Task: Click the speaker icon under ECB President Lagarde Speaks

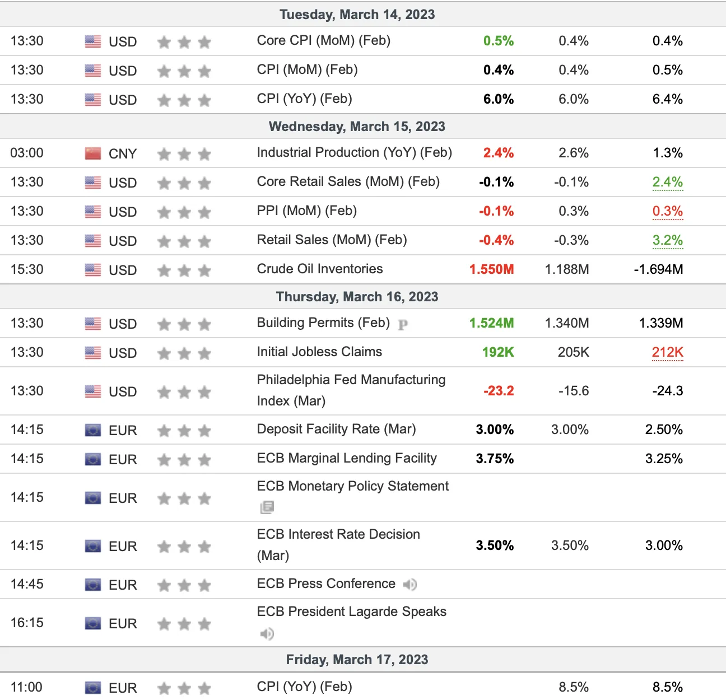Action: pyautogui.click(x=267, y=634)
